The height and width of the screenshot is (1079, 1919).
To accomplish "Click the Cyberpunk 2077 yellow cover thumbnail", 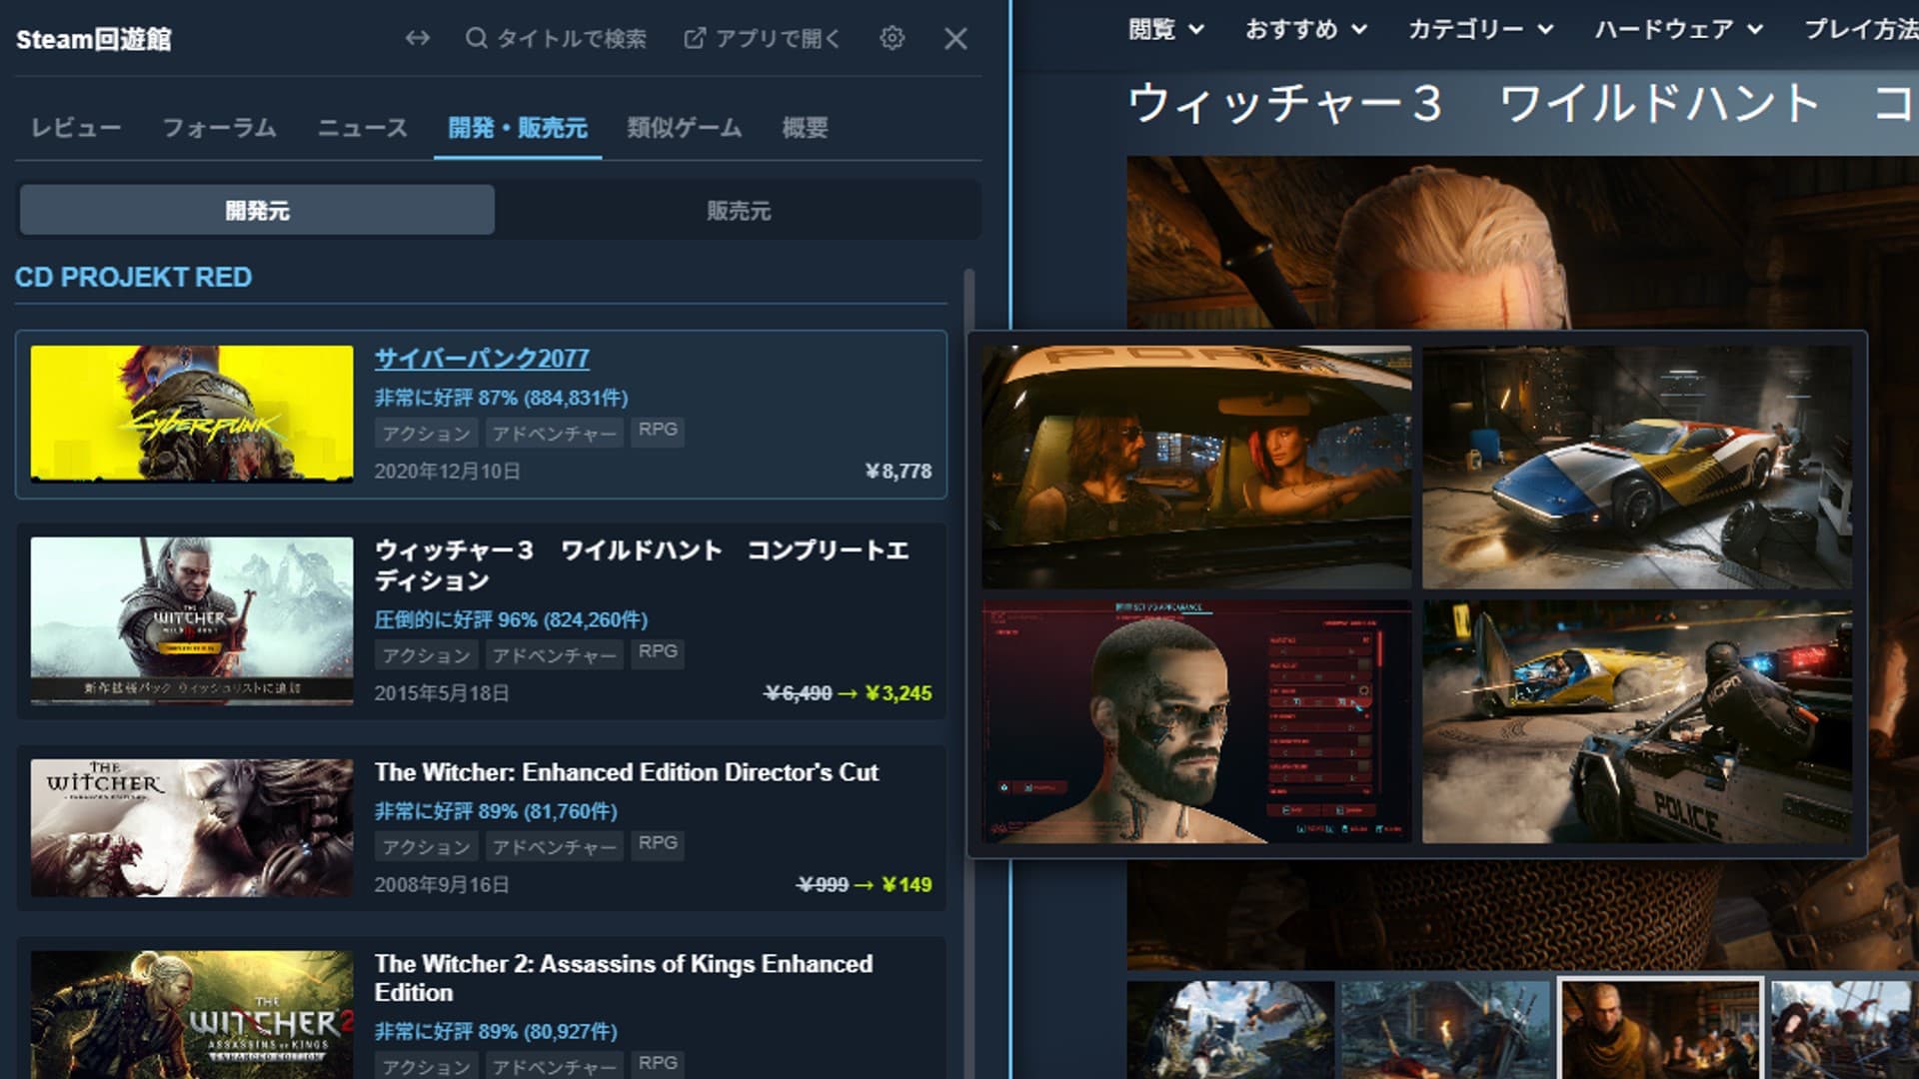I will pyautogui.click(x=192, y=414).
